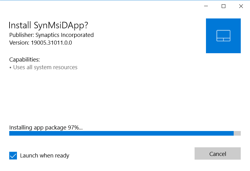The image size is (250, 171).
Task: Click the blue touchpad app logo tile
Action: coord(223,36)
